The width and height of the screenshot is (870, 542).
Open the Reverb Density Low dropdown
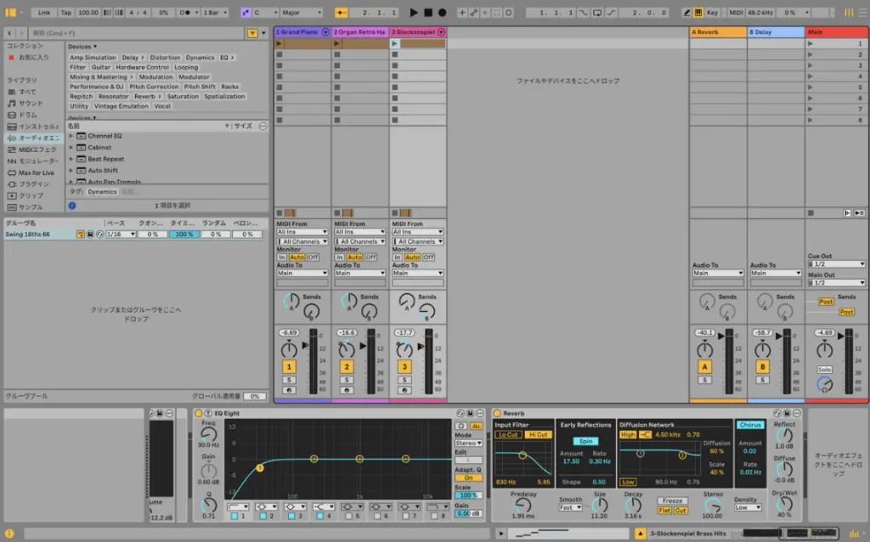click(748, 508)
